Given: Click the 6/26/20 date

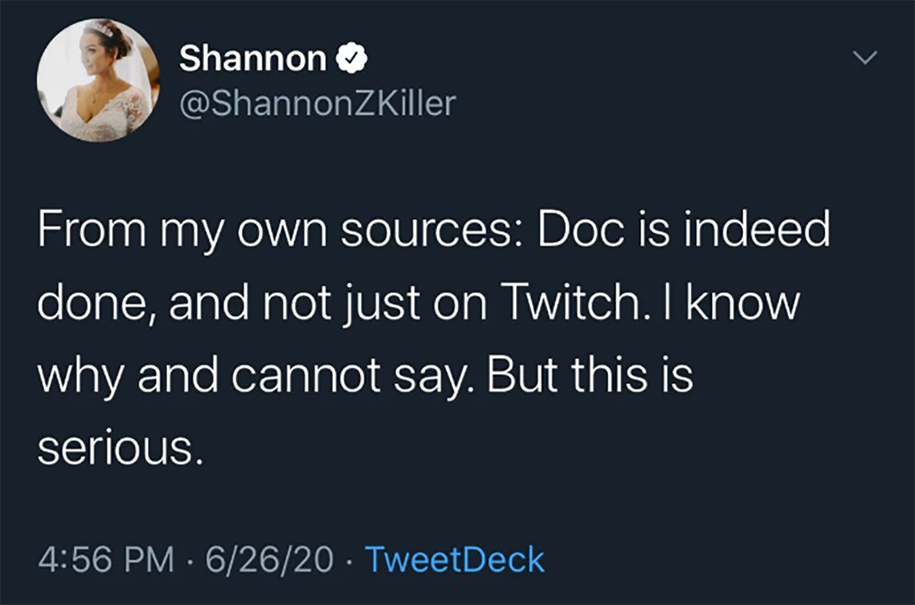Looking at the screenshot, I should (269, 560).
